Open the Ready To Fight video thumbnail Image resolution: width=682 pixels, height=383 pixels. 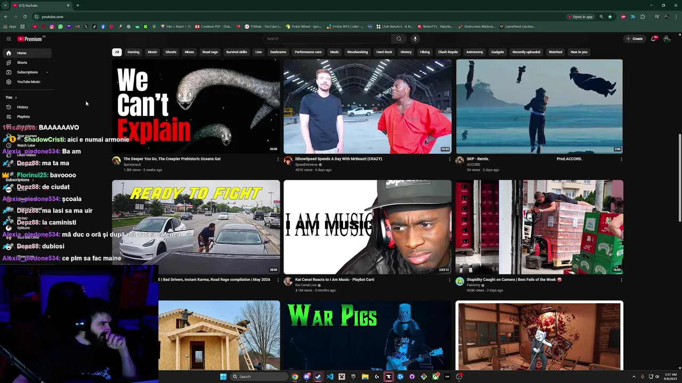tap(196, 227)
